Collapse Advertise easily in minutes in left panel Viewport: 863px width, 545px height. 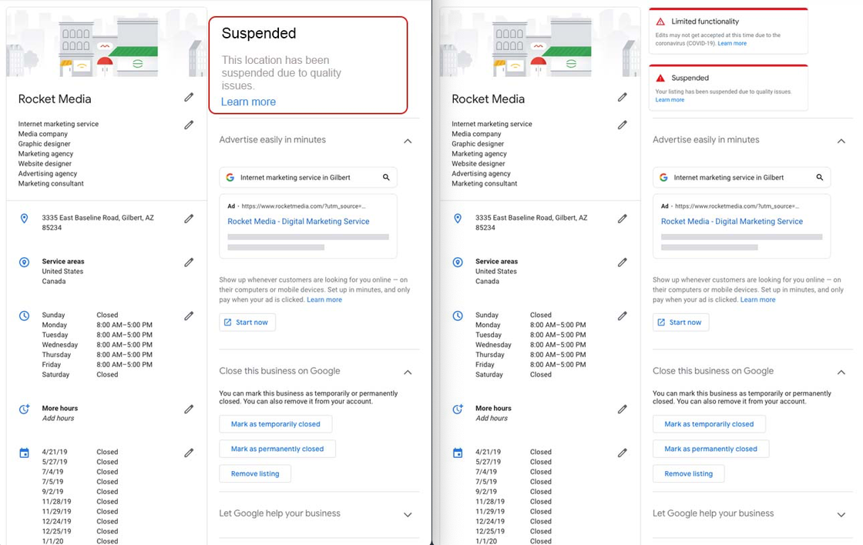[x=408, y=141]
